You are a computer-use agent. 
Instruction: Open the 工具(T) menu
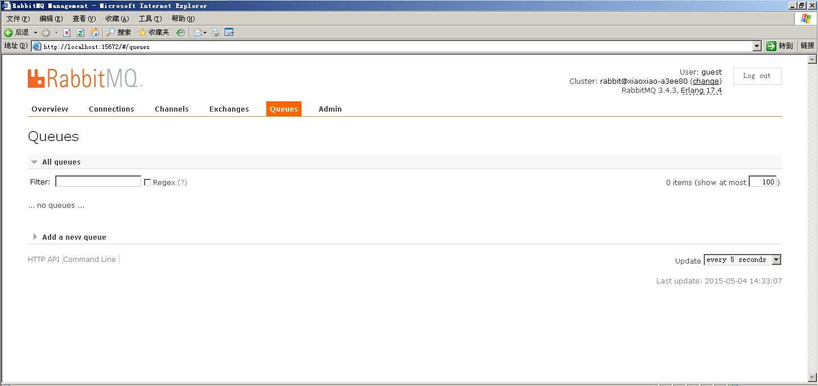click(150, 19)
